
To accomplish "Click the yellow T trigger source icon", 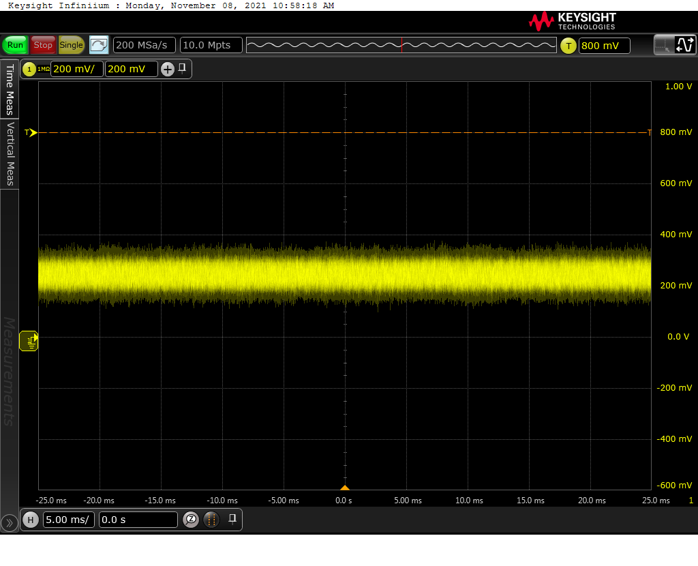I will click(568, 46).
